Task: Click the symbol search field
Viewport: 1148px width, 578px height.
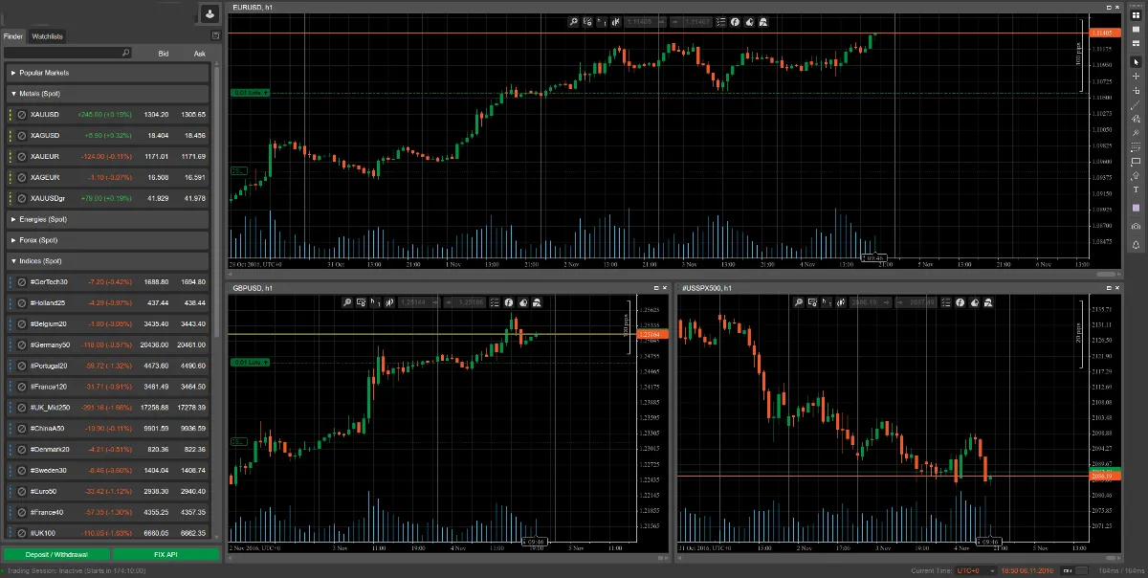Action: coord(67,54)
